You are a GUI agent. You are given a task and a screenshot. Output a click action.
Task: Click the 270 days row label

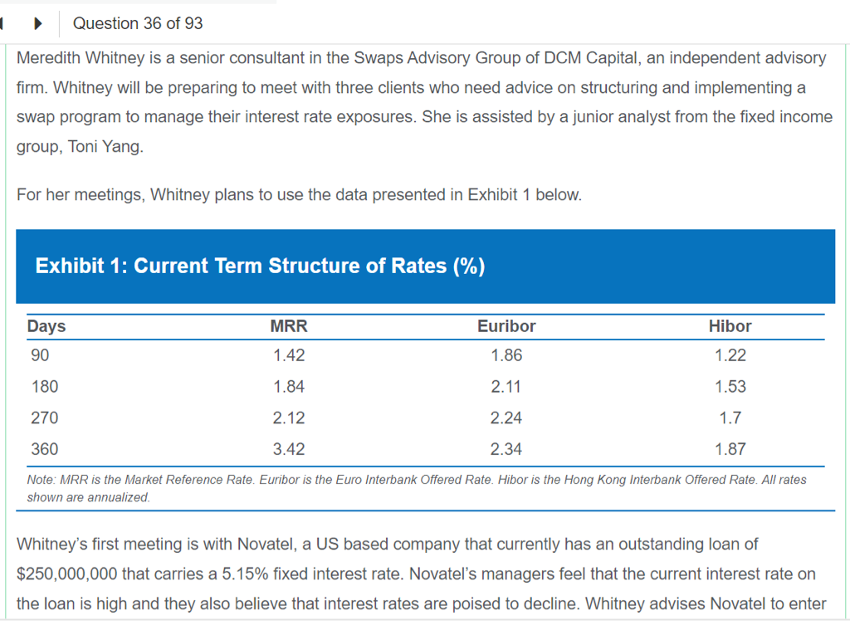click(x=45, y=418)
